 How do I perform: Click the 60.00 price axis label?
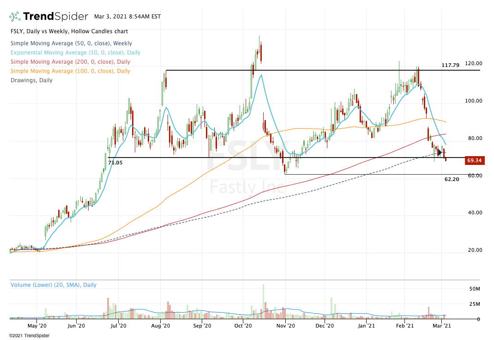point(475,176)
